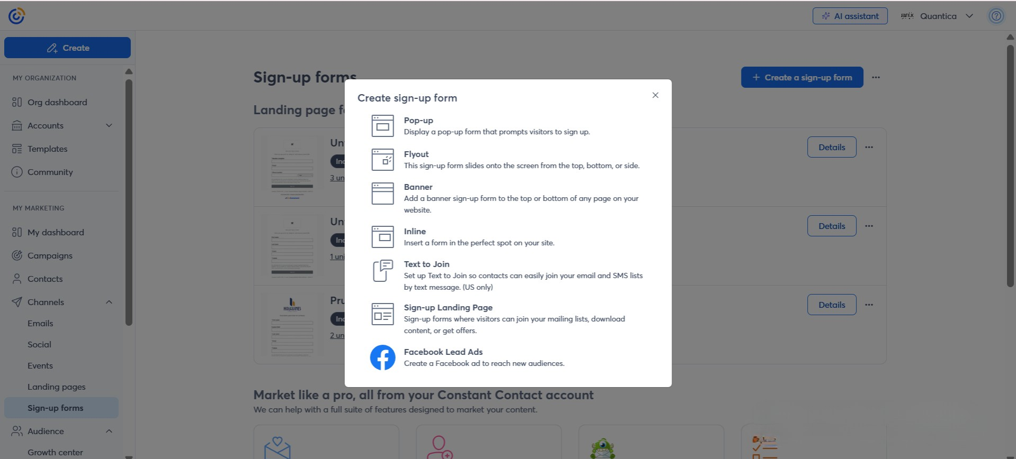The width and height of the screenshot is (1016, 459).
Task: Select the Pop-up form type icon
Action: coord(382,126)
